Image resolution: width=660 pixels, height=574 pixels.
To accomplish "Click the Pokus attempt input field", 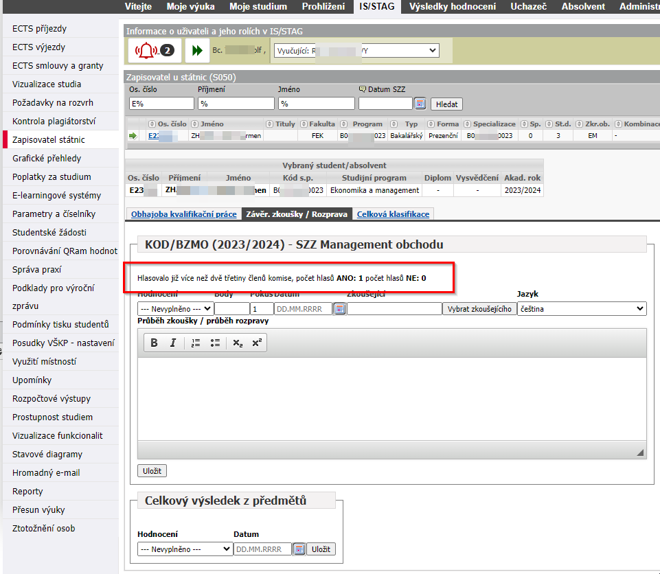I will 262,309.
